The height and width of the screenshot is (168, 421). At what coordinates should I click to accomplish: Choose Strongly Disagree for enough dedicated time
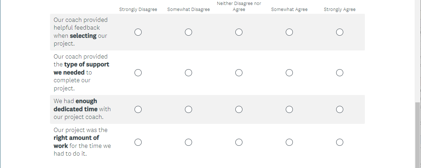pos(138,109)
